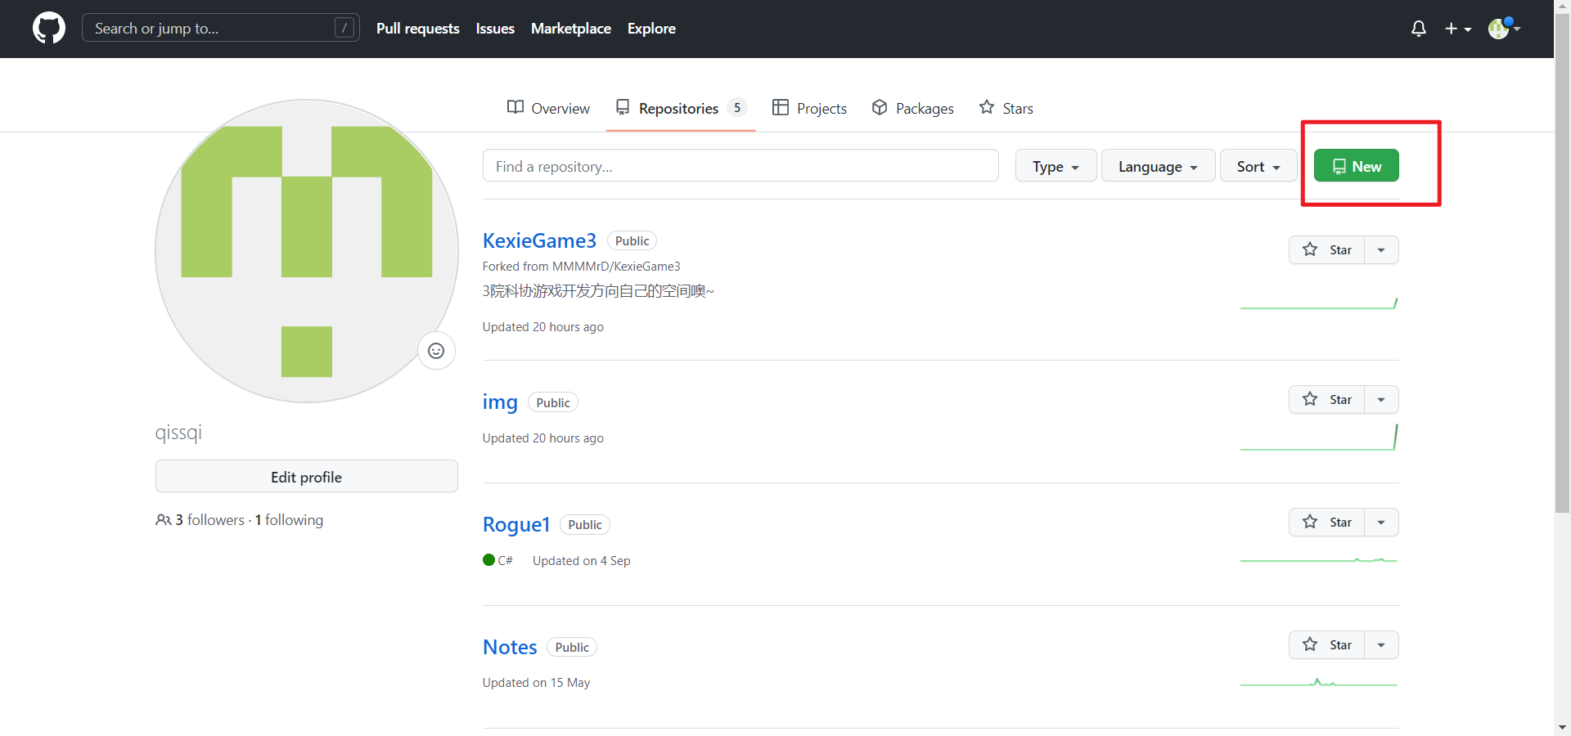This screenshot has width=1571, height=736.
Task: Click the page vertical scrollbar thumb
Action: [x=1562, y=263]
